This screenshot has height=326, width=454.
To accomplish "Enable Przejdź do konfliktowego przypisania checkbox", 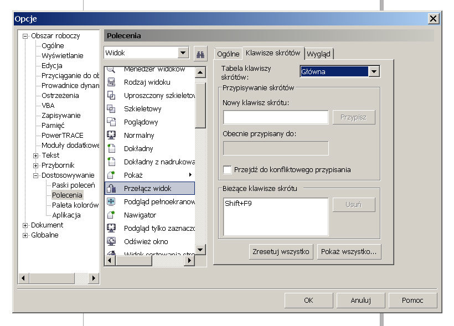I will point(227,170).
